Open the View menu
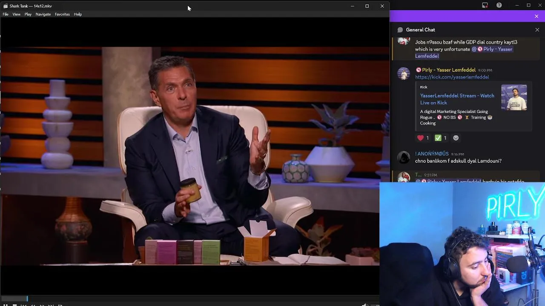 [16, 14]
